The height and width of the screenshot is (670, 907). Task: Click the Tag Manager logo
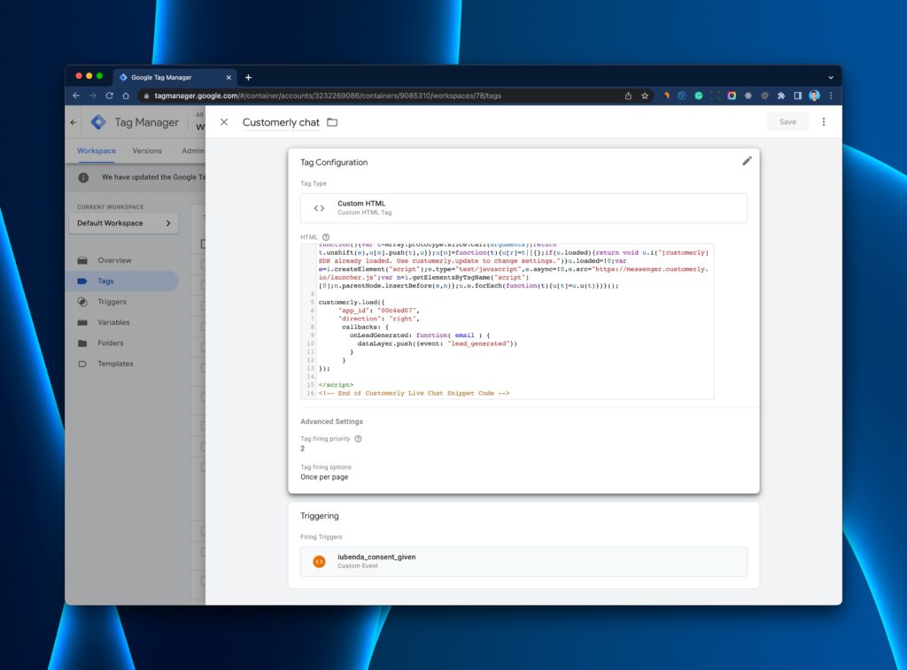click(x=99, y=122)
